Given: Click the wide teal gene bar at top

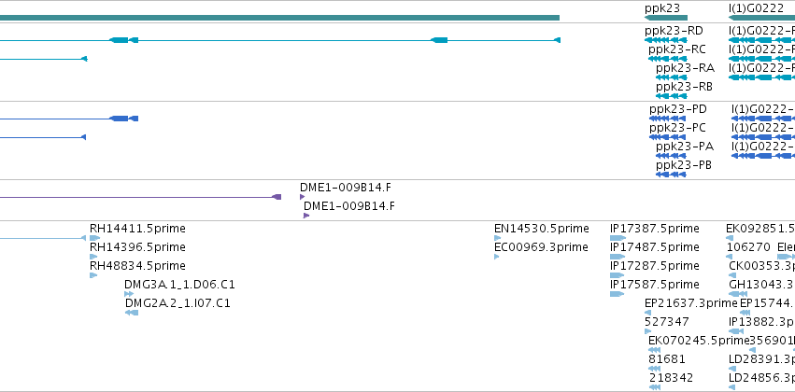Looking at the screenshot, I should tap(279, 18).
